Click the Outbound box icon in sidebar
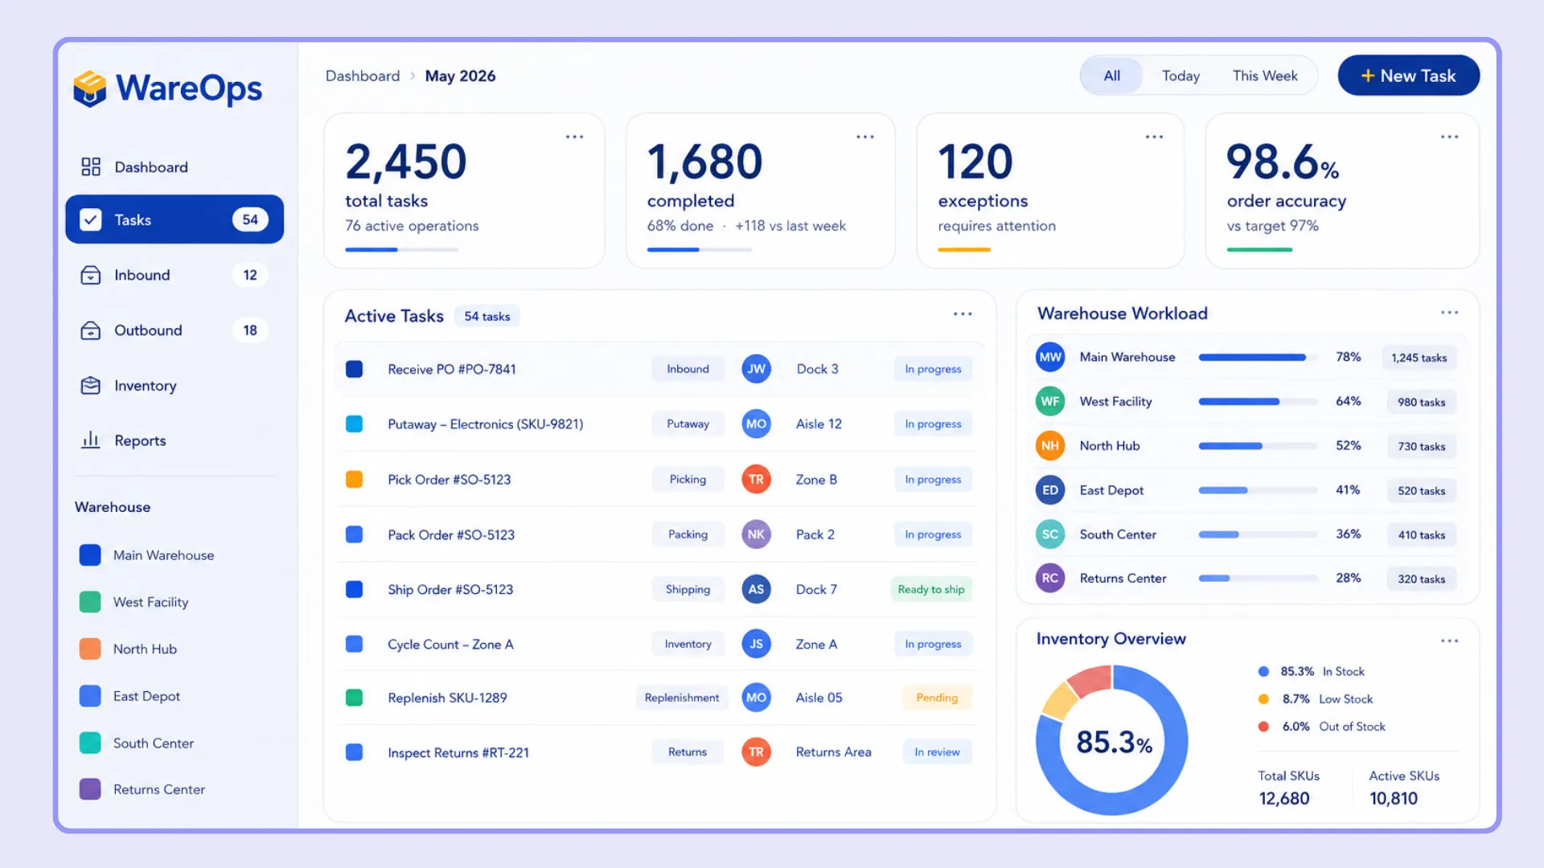 click(x=91, y=330)
